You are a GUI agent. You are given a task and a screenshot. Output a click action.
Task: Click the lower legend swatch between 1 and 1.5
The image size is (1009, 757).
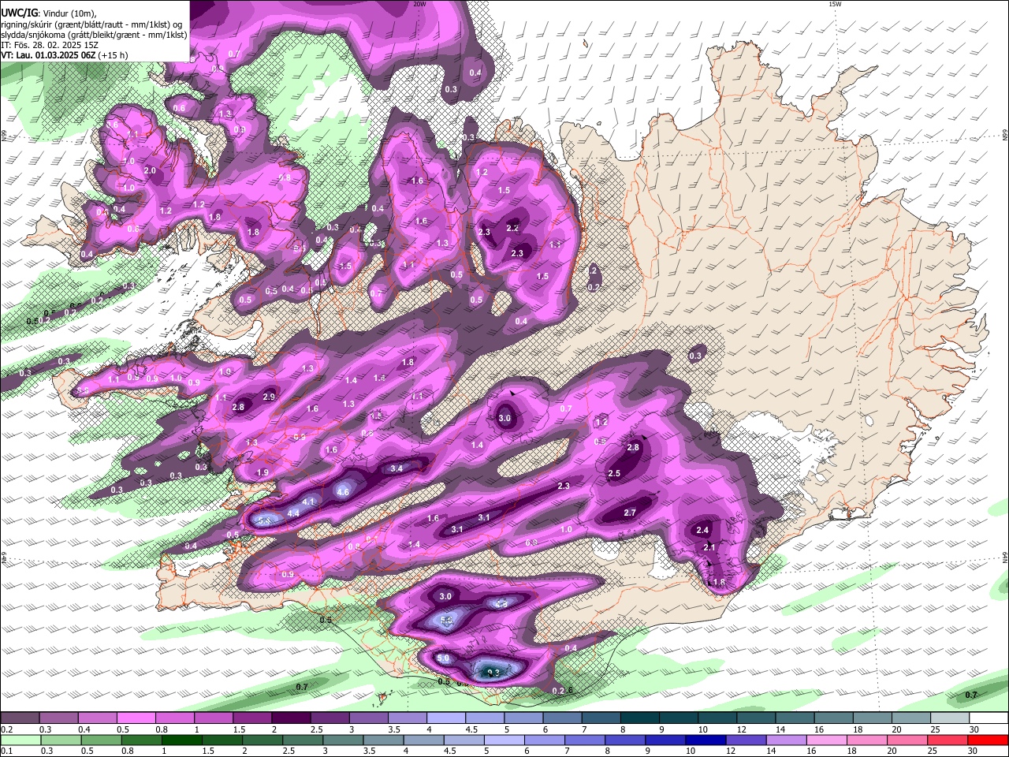[181, 740]
